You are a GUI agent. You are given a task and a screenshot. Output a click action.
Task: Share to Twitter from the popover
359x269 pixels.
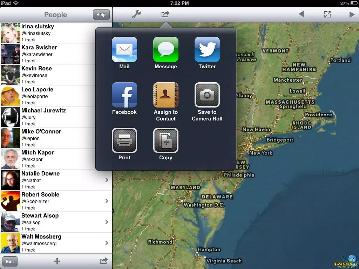pyautogui.click(x=207, y=49)
